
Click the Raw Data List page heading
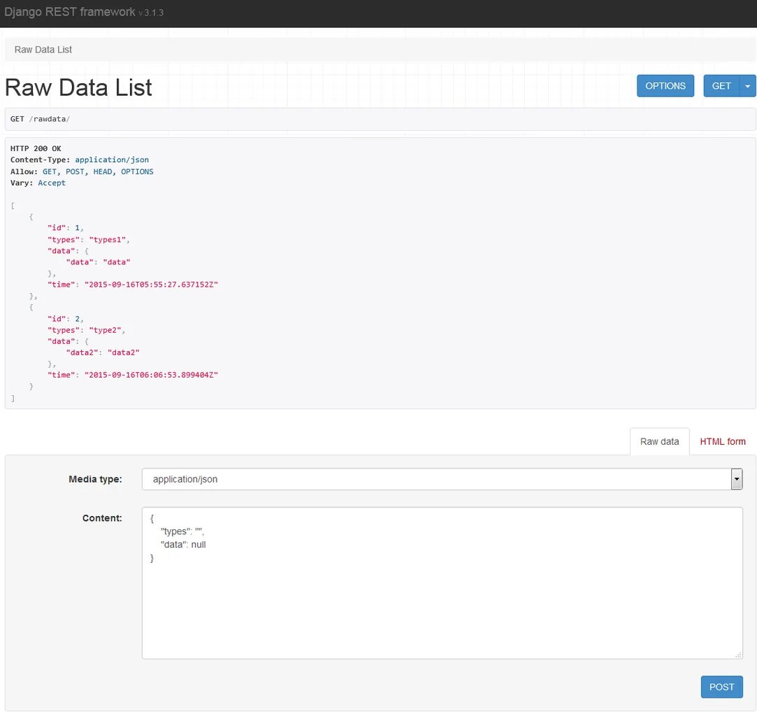[78, 87]
